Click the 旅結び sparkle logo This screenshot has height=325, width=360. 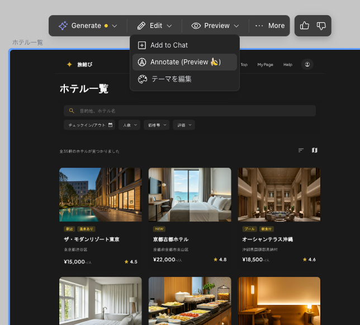pyautogui.click(x=69, y=64)
